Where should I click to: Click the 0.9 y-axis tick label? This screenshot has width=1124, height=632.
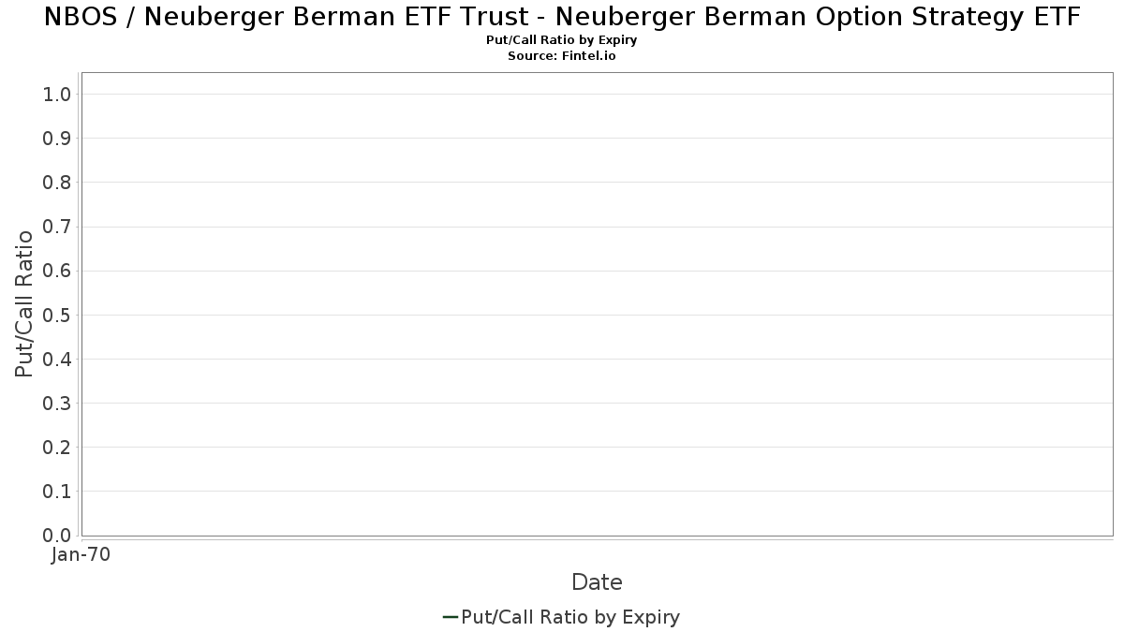point(57,138)
